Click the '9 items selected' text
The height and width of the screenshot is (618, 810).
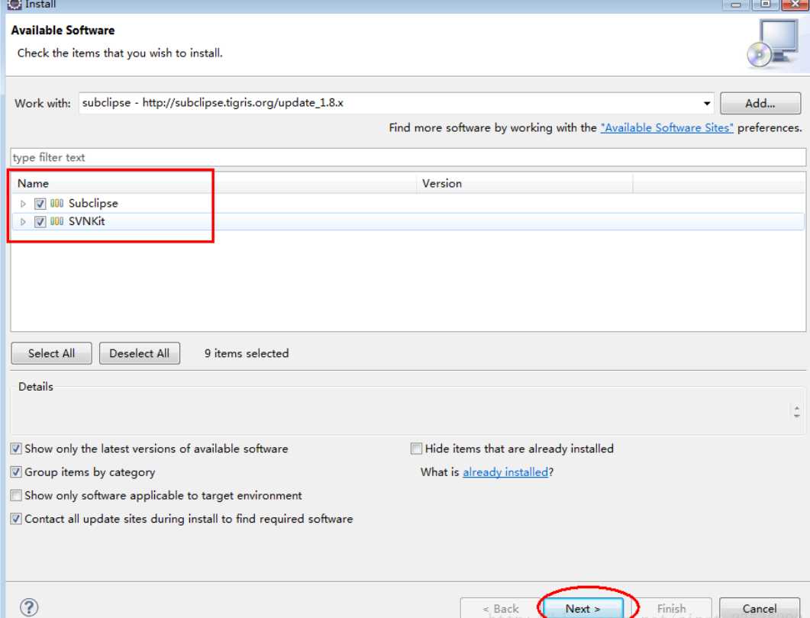pos(247,353)
